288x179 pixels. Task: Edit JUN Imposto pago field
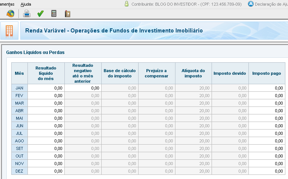pyautogui.click(x=267, y=126)
